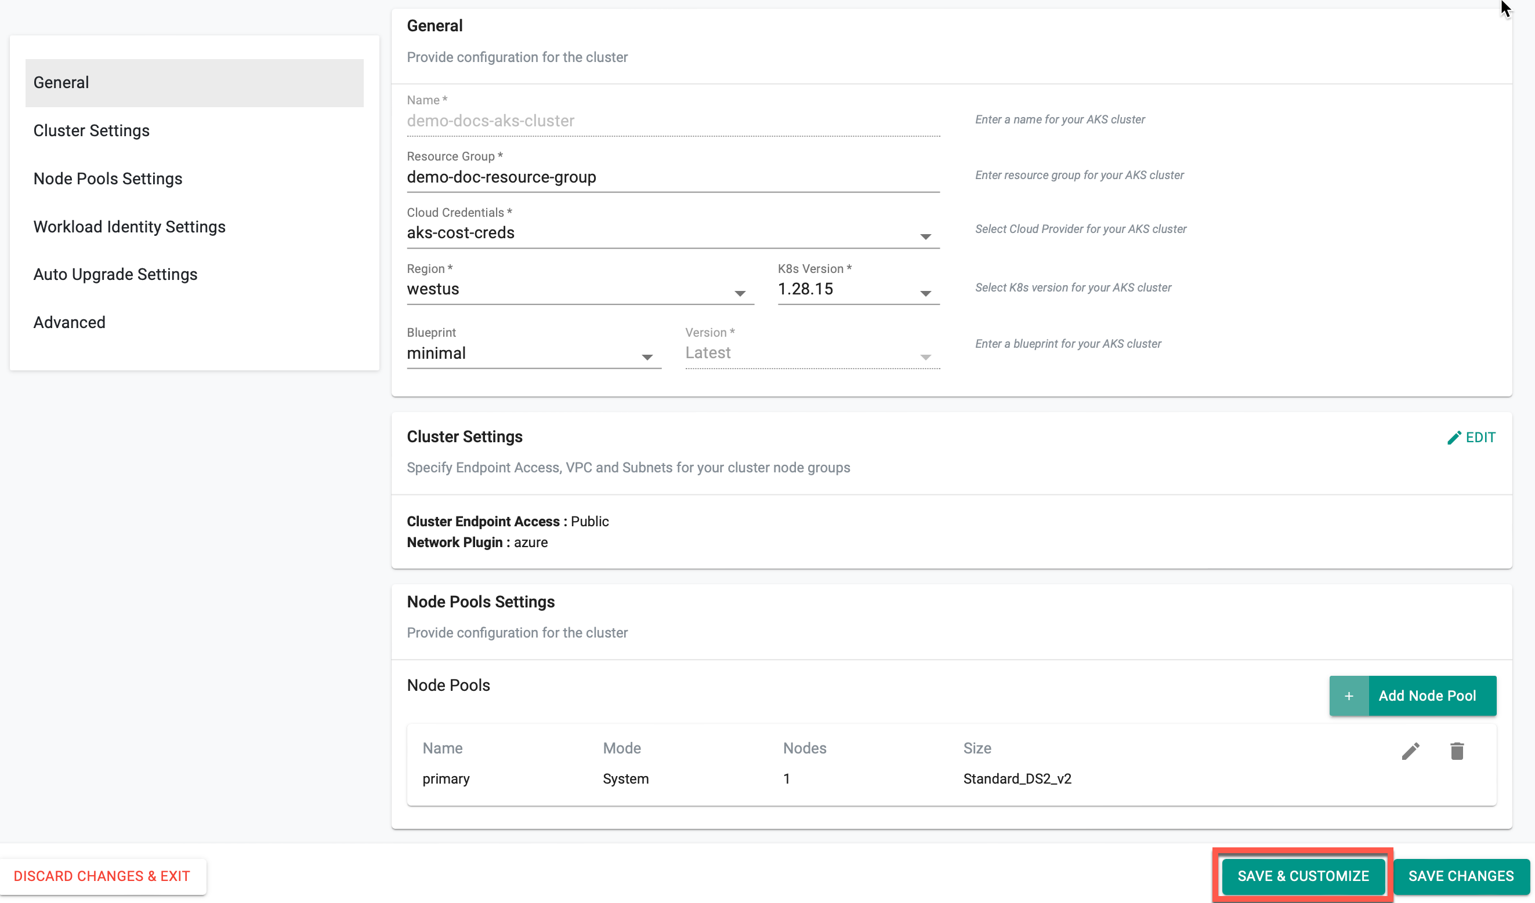Click the Add Node Pool plus icon
This screenshot has height=903, width=1535.
click(1349, 696)
